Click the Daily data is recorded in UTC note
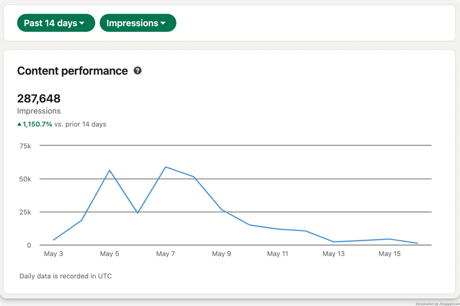The height and width of the screenshot is (306, 460). pyautogui.click(x=65, y=276)
